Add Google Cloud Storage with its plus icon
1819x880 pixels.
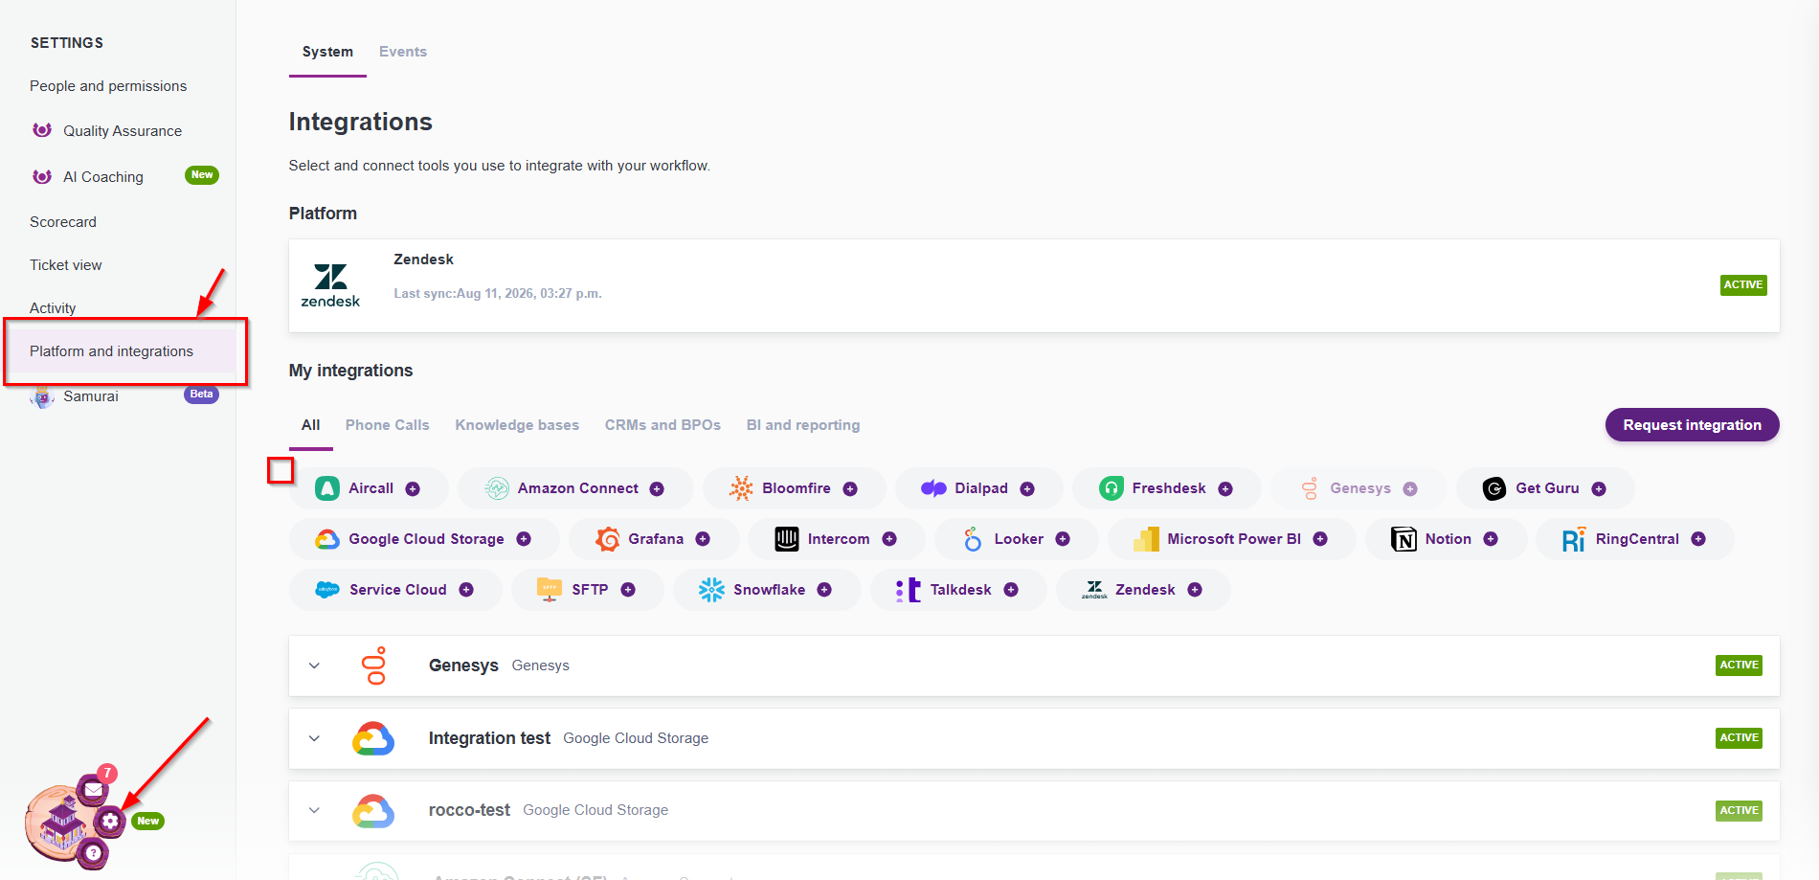point(524,539)
